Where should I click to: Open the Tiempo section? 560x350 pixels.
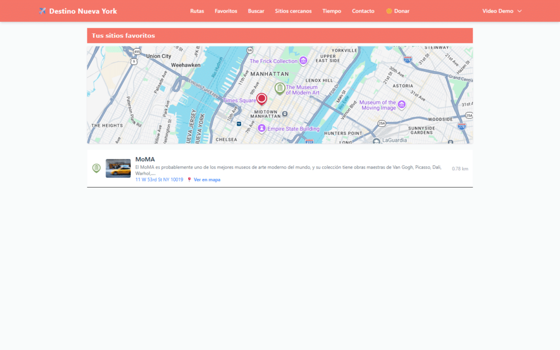332,10
